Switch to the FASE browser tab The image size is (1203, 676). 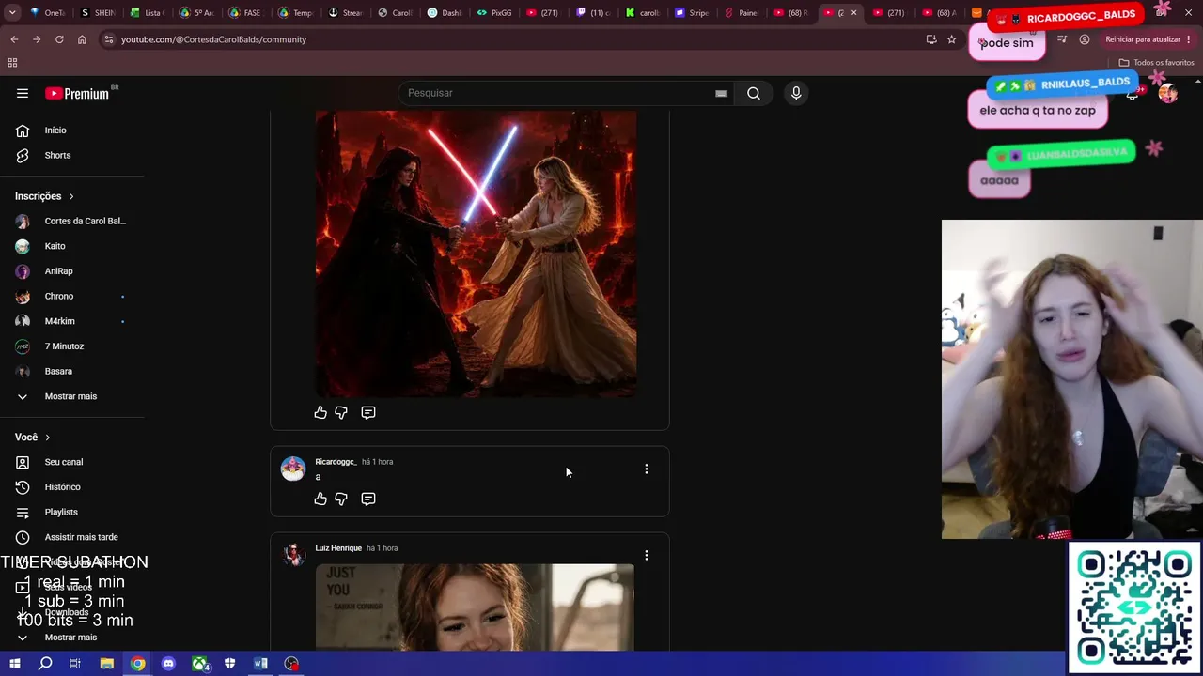(x=247, y=13)
